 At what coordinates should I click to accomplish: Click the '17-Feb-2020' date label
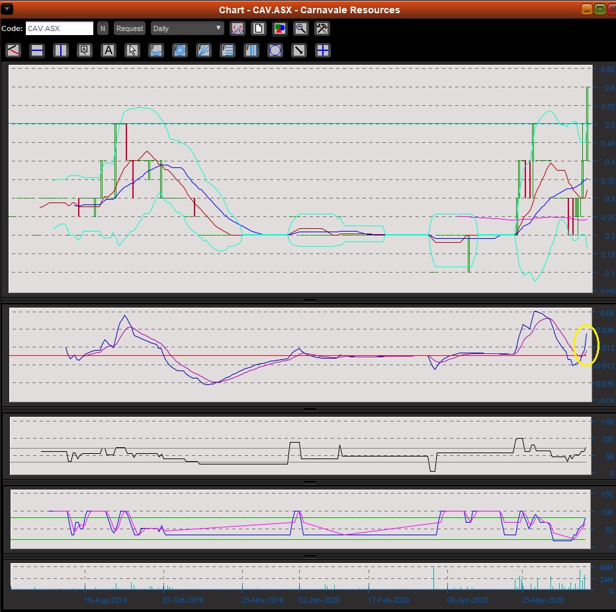[388, 600]
